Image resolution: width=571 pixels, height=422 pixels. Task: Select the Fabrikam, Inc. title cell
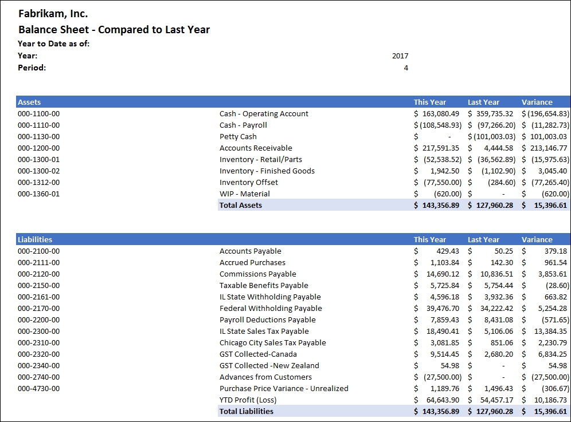[53, 14]
